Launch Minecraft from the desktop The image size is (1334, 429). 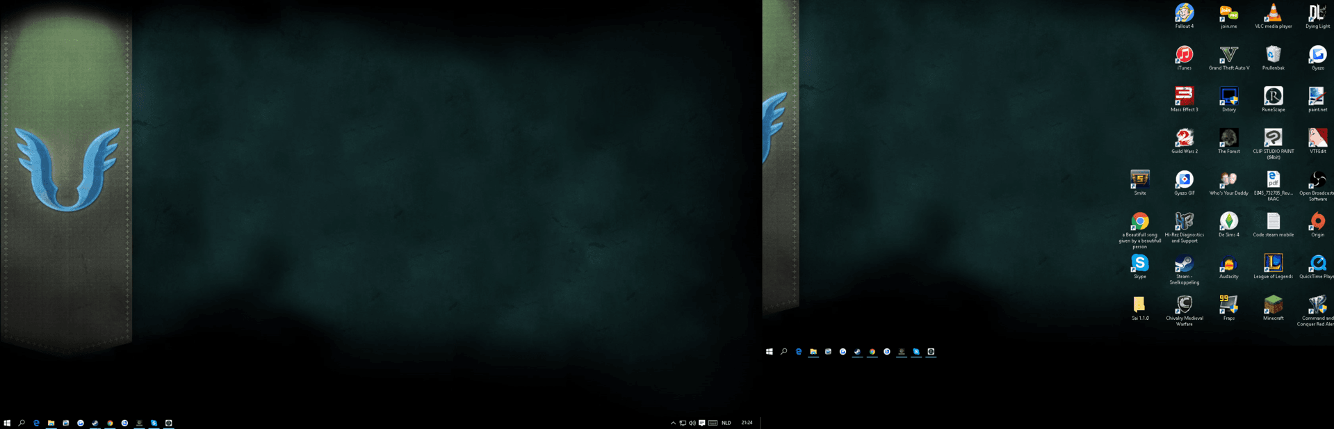[x=1273, y=305]
